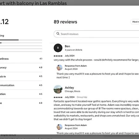Click Ashley's profile photo
This screenshot has width=139, height=139.
tap(58, 89)
